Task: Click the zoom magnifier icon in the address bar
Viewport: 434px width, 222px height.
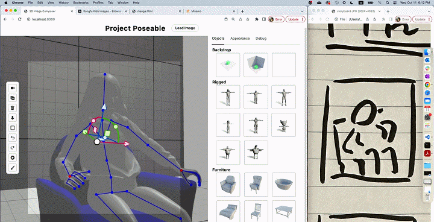Action: (x=233, y=19)
